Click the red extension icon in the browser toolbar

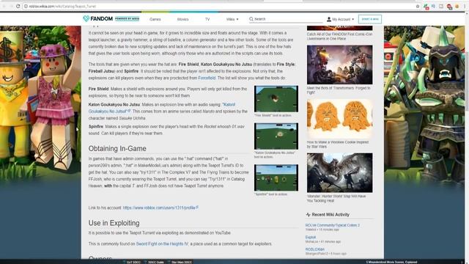[x=449, y=6]
